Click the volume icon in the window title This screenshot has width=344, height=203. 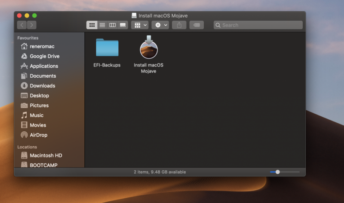click(134, 15)
